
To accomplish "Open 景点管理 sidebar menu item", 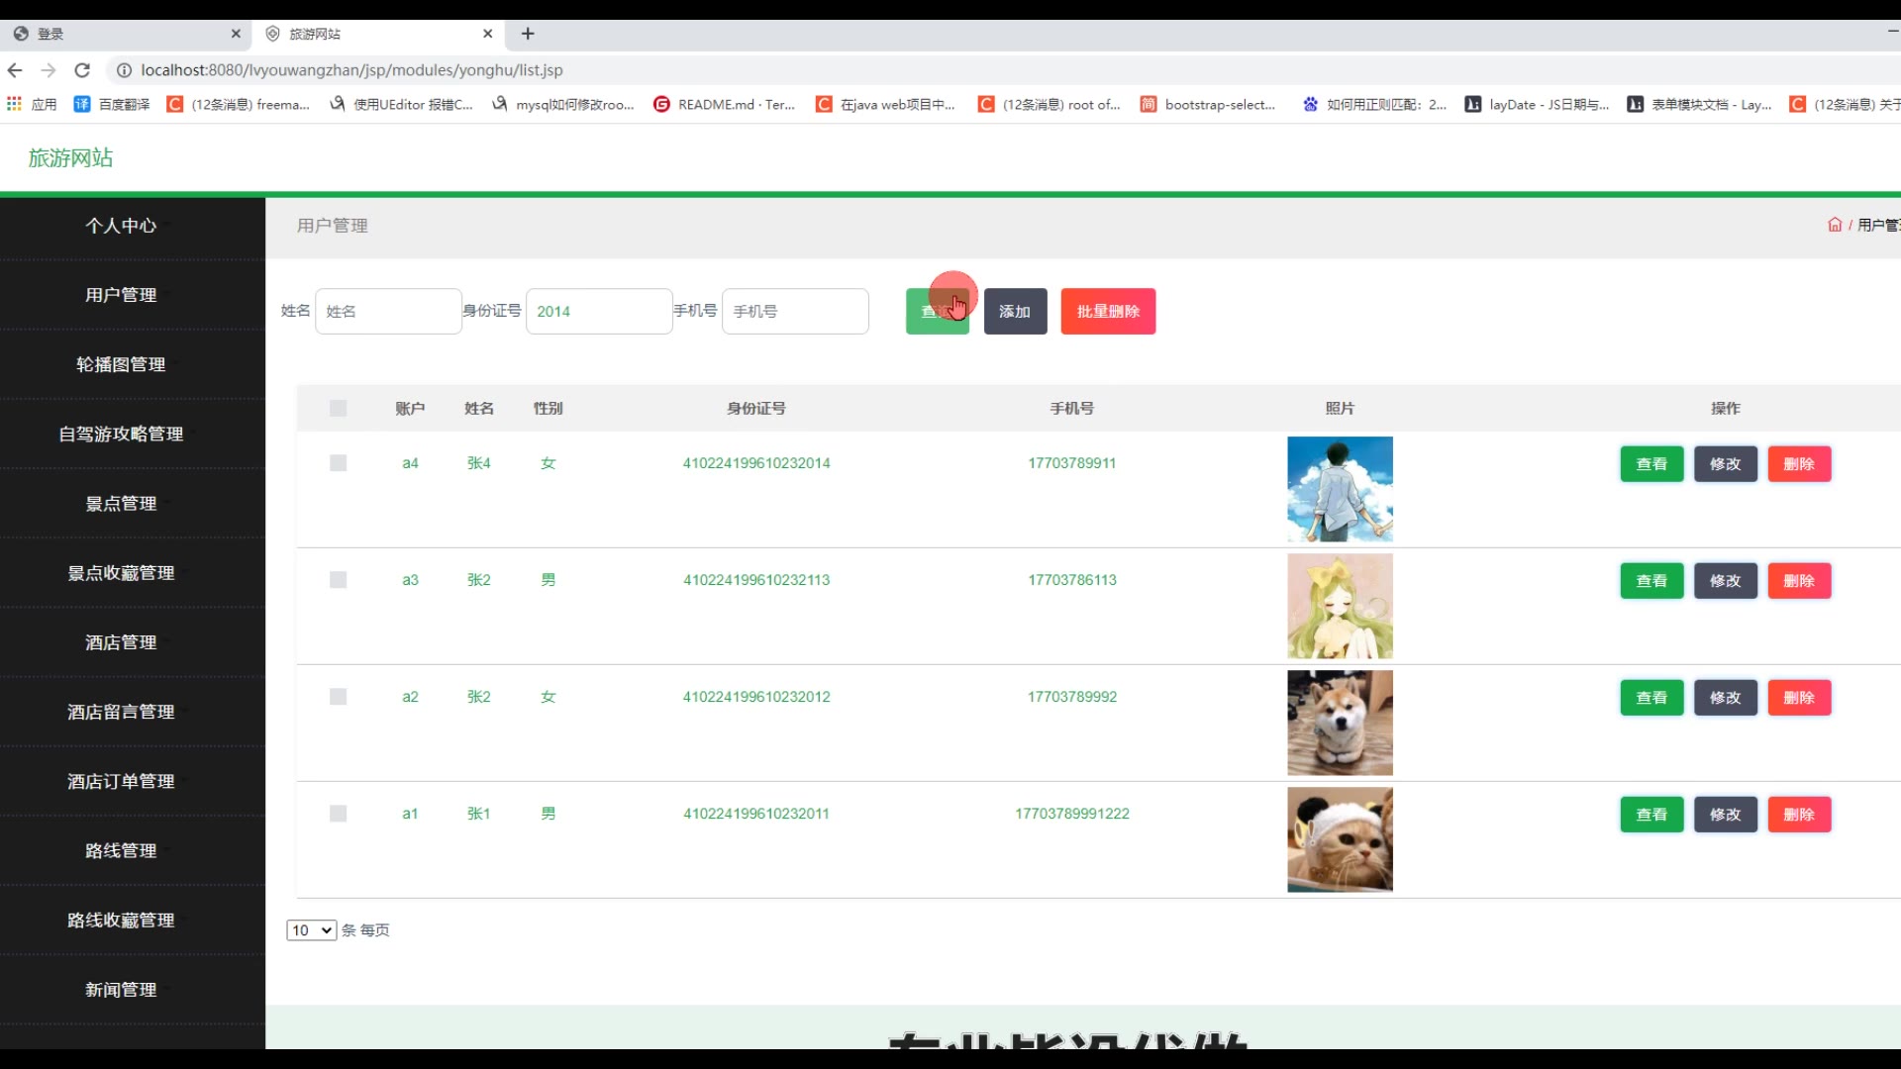I will coord(121,504).
